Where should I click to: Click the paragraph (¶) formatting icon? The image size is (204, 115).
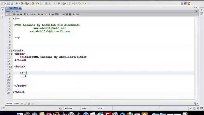pyautogui.click(x=25, y=14)
